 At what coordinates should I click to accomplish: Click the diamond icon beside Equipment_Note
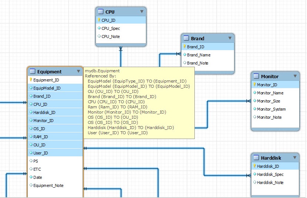pos(31,185)
